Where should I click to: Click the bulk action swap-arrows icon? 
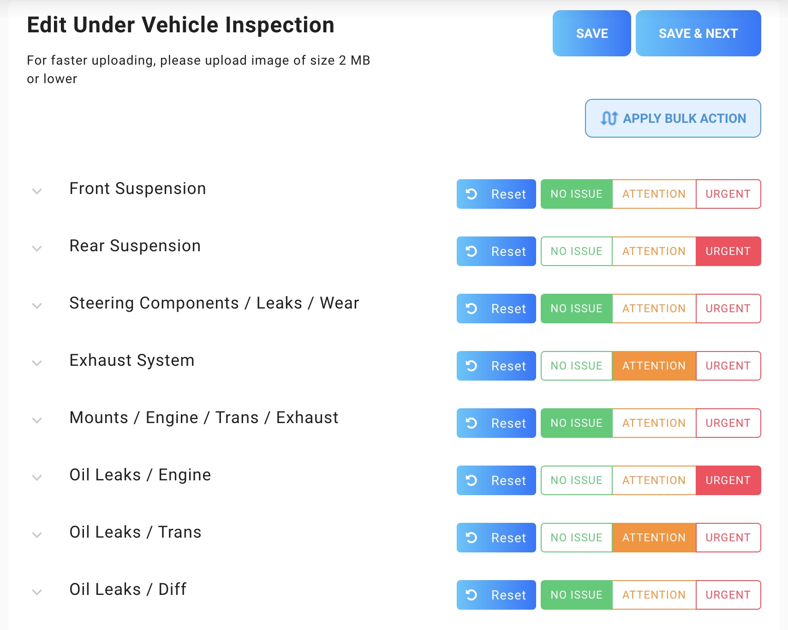pos(609,118)
